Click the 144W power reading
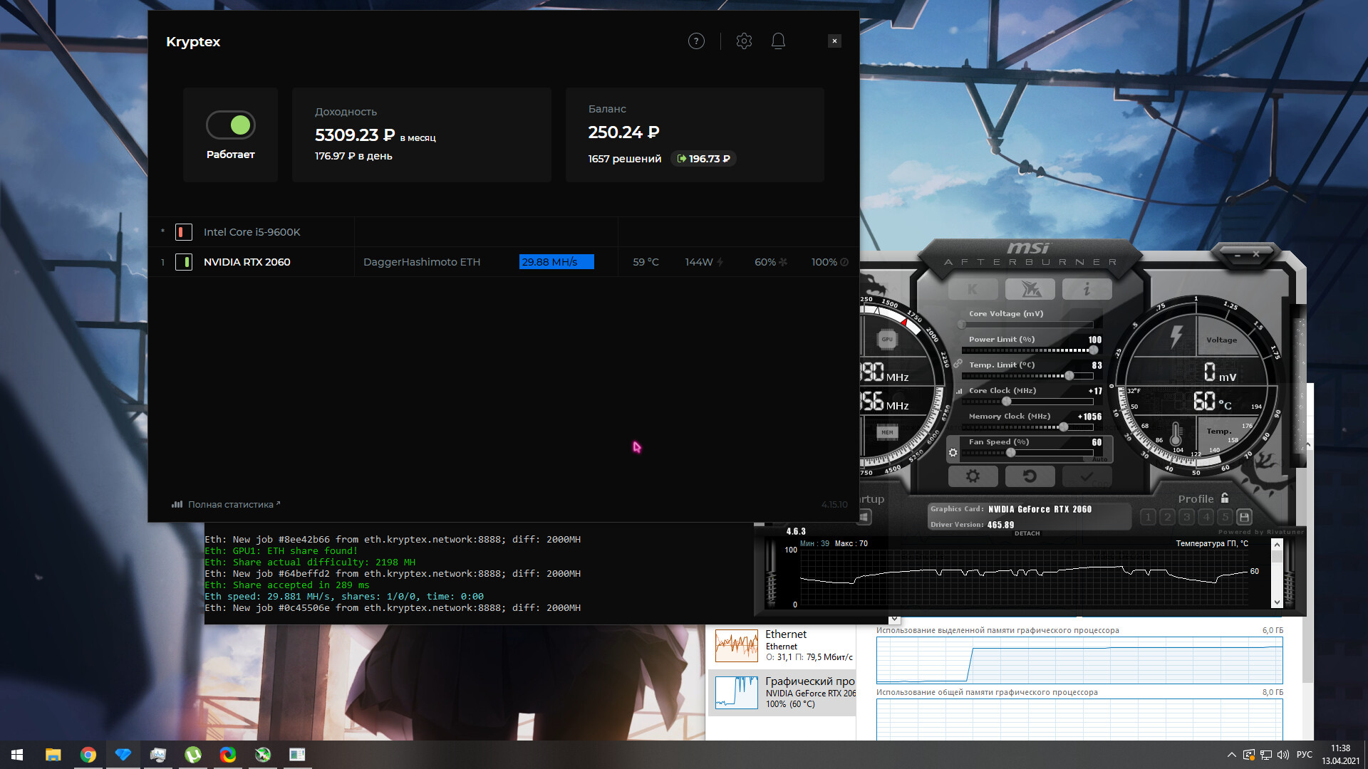The width and height of the screenshot is (1368, 769). 698,262
